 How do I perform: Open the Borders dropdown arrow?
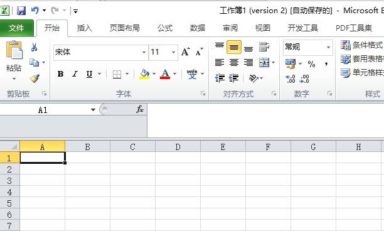point(127,73)
